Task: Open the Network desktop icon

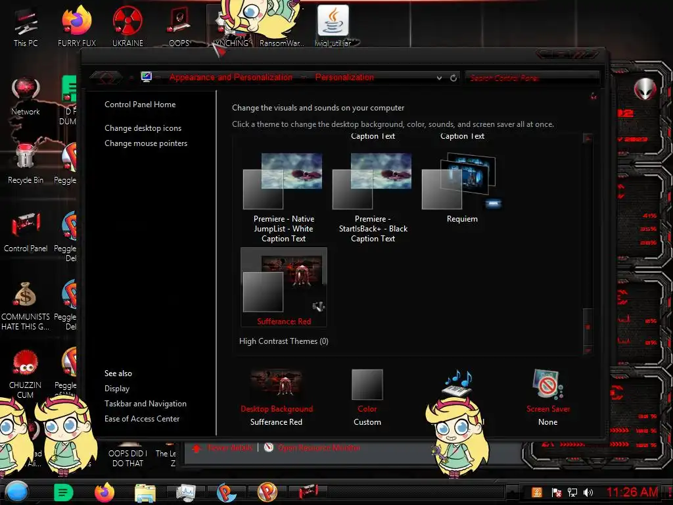Action: pos(26,97)
